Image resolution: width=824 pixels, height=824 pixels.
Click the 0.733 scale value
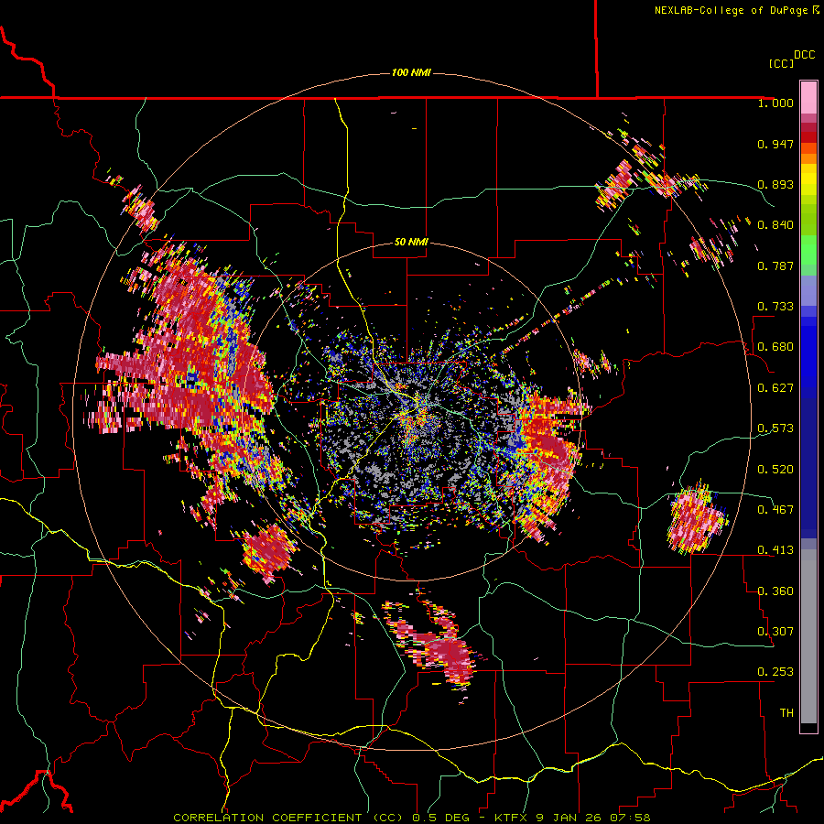point(775,307)
